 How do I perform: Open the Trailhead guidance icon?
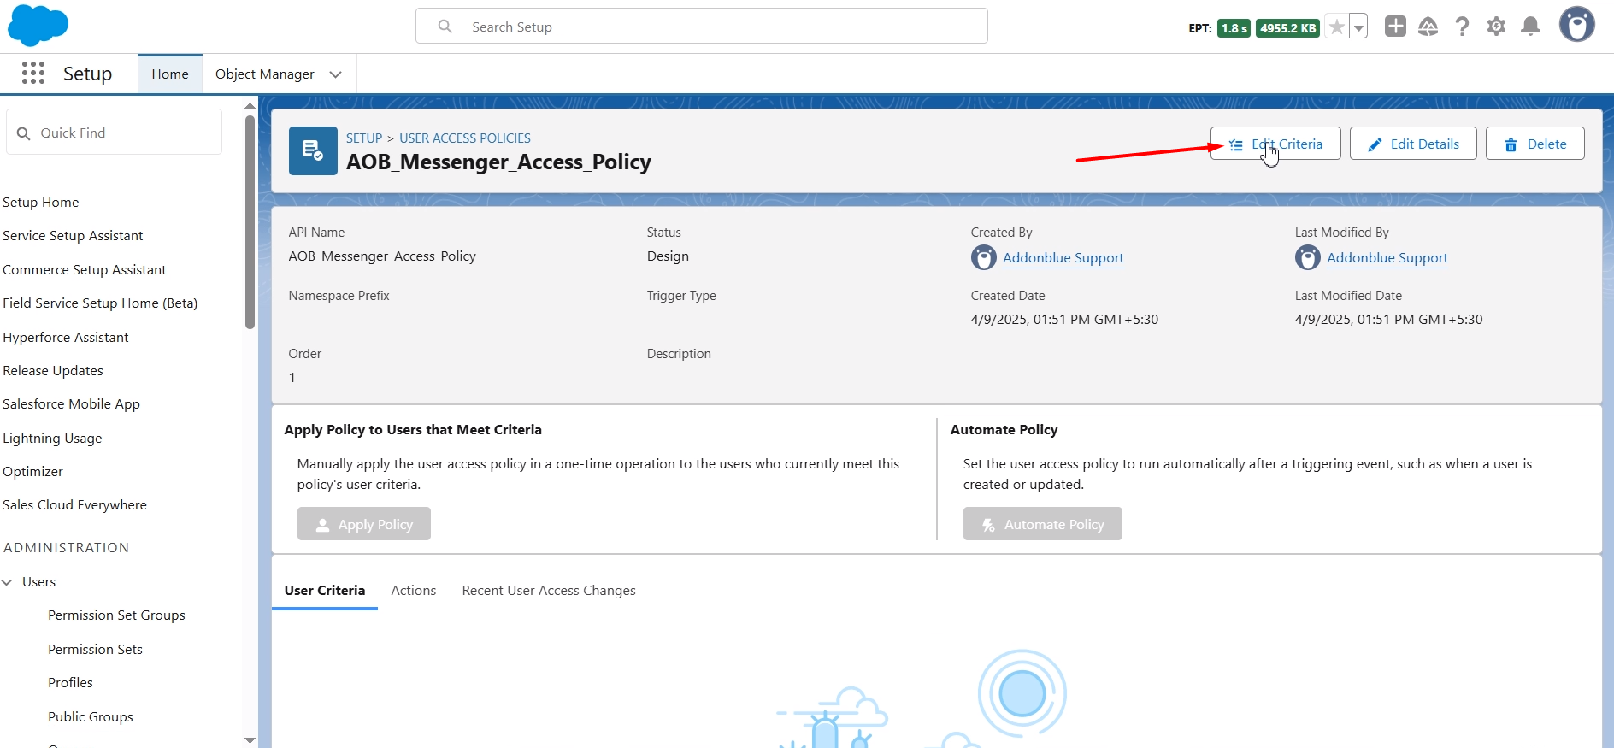1428,27
